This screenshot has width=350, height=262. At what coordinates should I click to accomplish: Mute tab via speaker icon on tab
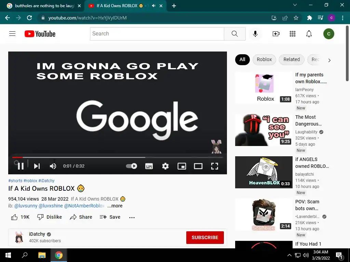[x=153, y=6]
